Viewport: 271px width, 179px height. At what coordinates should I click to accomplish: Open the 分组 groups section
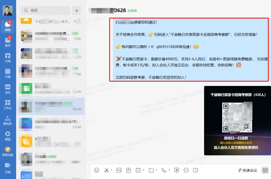pos(8,168)
